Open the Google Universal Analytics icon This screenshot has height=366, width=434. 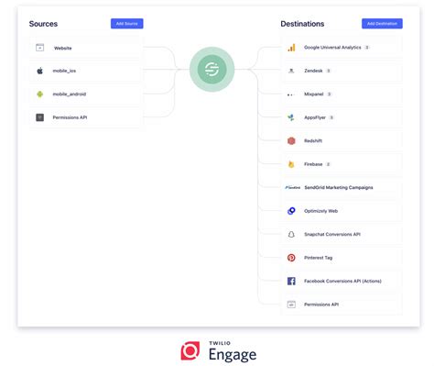pos(291,48)
